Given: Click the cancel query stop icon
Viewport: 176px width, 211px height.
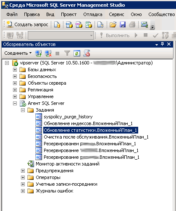Looking at the screenshot, I should pyautogui.click(x=146, y=35).
